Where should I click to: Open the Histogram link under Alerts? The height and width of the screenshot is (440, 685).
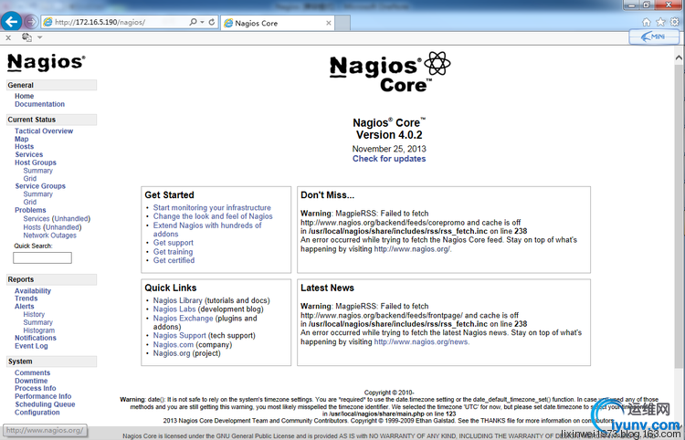pos(39,330)
